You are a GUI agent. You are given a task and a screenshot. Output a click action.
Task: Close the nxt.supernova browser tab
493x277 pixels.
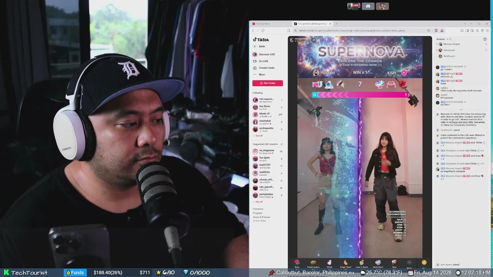[331, 24]
